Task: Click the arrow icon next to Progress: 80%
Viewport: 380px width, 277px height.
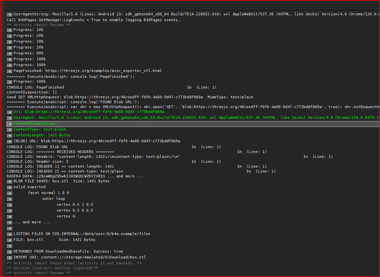Action: (x=9, y=53)
